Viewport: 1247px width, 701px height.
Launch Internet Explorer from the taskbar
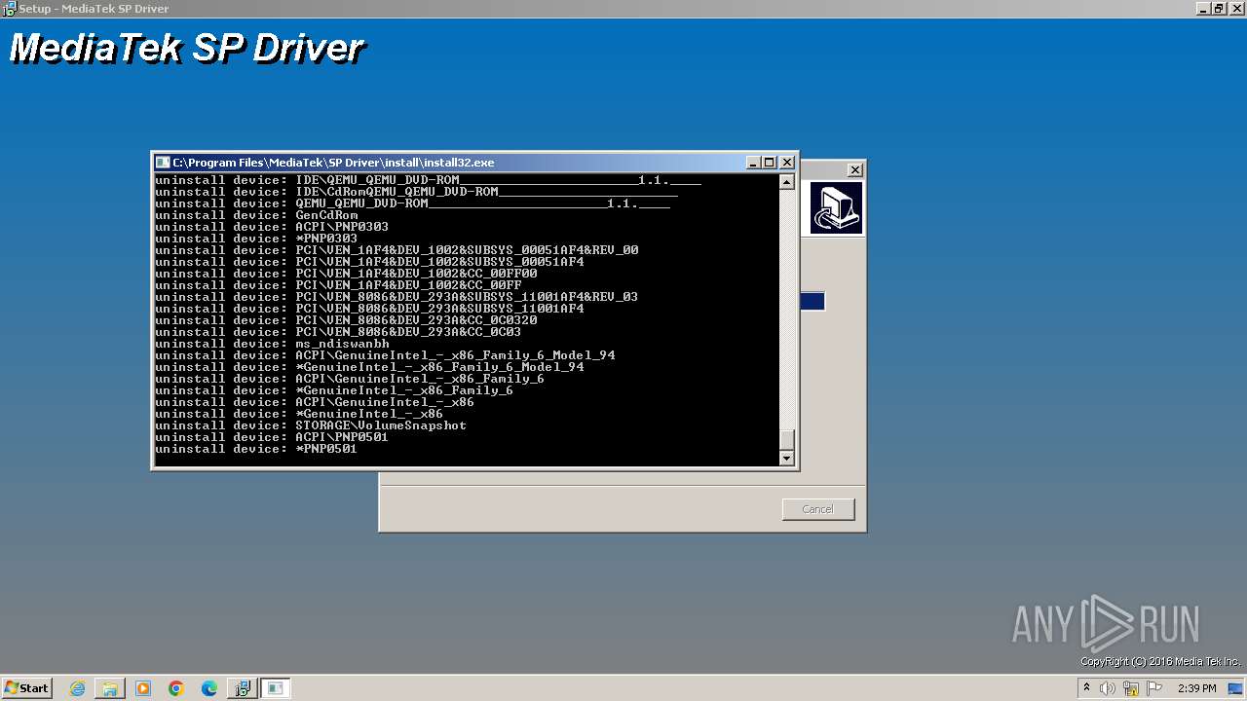pos(78,688)
